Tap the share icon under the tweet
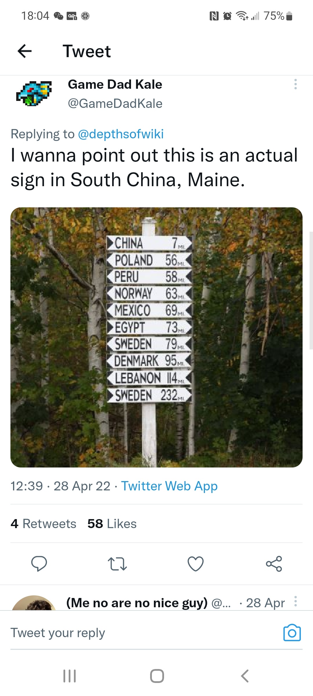 [274, 563]
